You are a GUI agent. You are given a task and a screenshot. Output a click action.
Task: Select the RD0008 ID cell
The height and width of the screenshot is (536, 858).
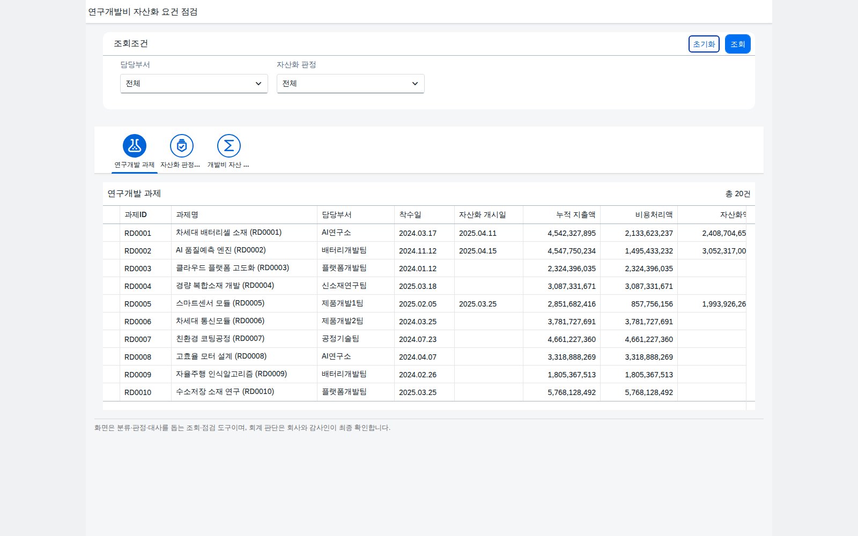pos(145,357)
